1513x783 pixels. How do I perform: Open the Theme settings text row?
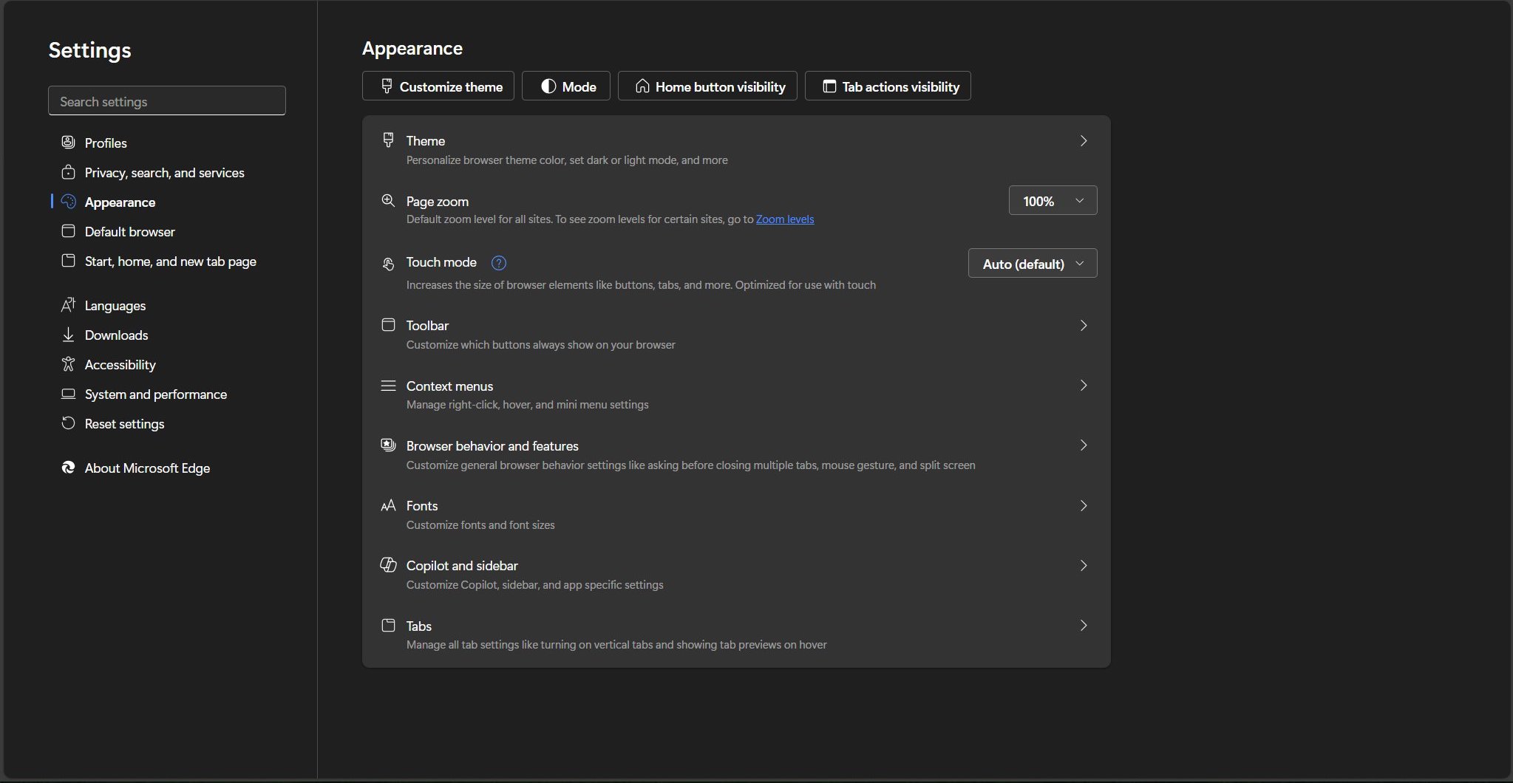pos(736,149)
